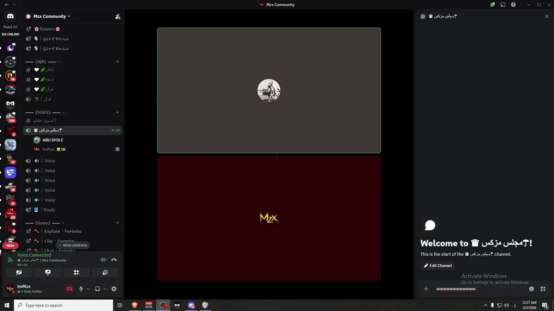Start screen sharing from voice panel
554x311 pixels.
coord(48,273)
